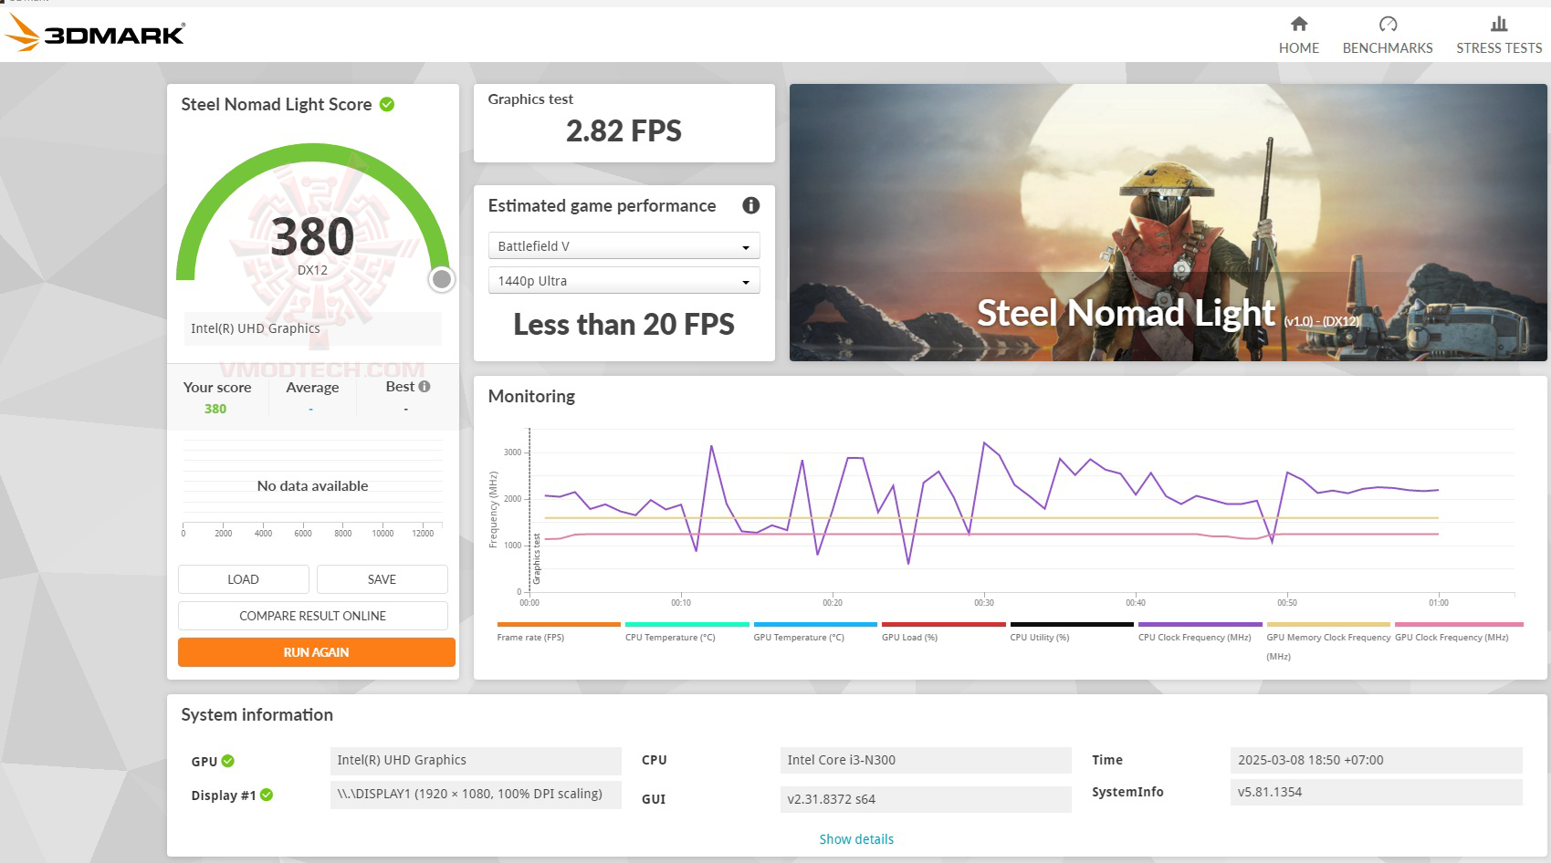
Task: Click the green checkmark next to Display #1
Action: (267, 795)
